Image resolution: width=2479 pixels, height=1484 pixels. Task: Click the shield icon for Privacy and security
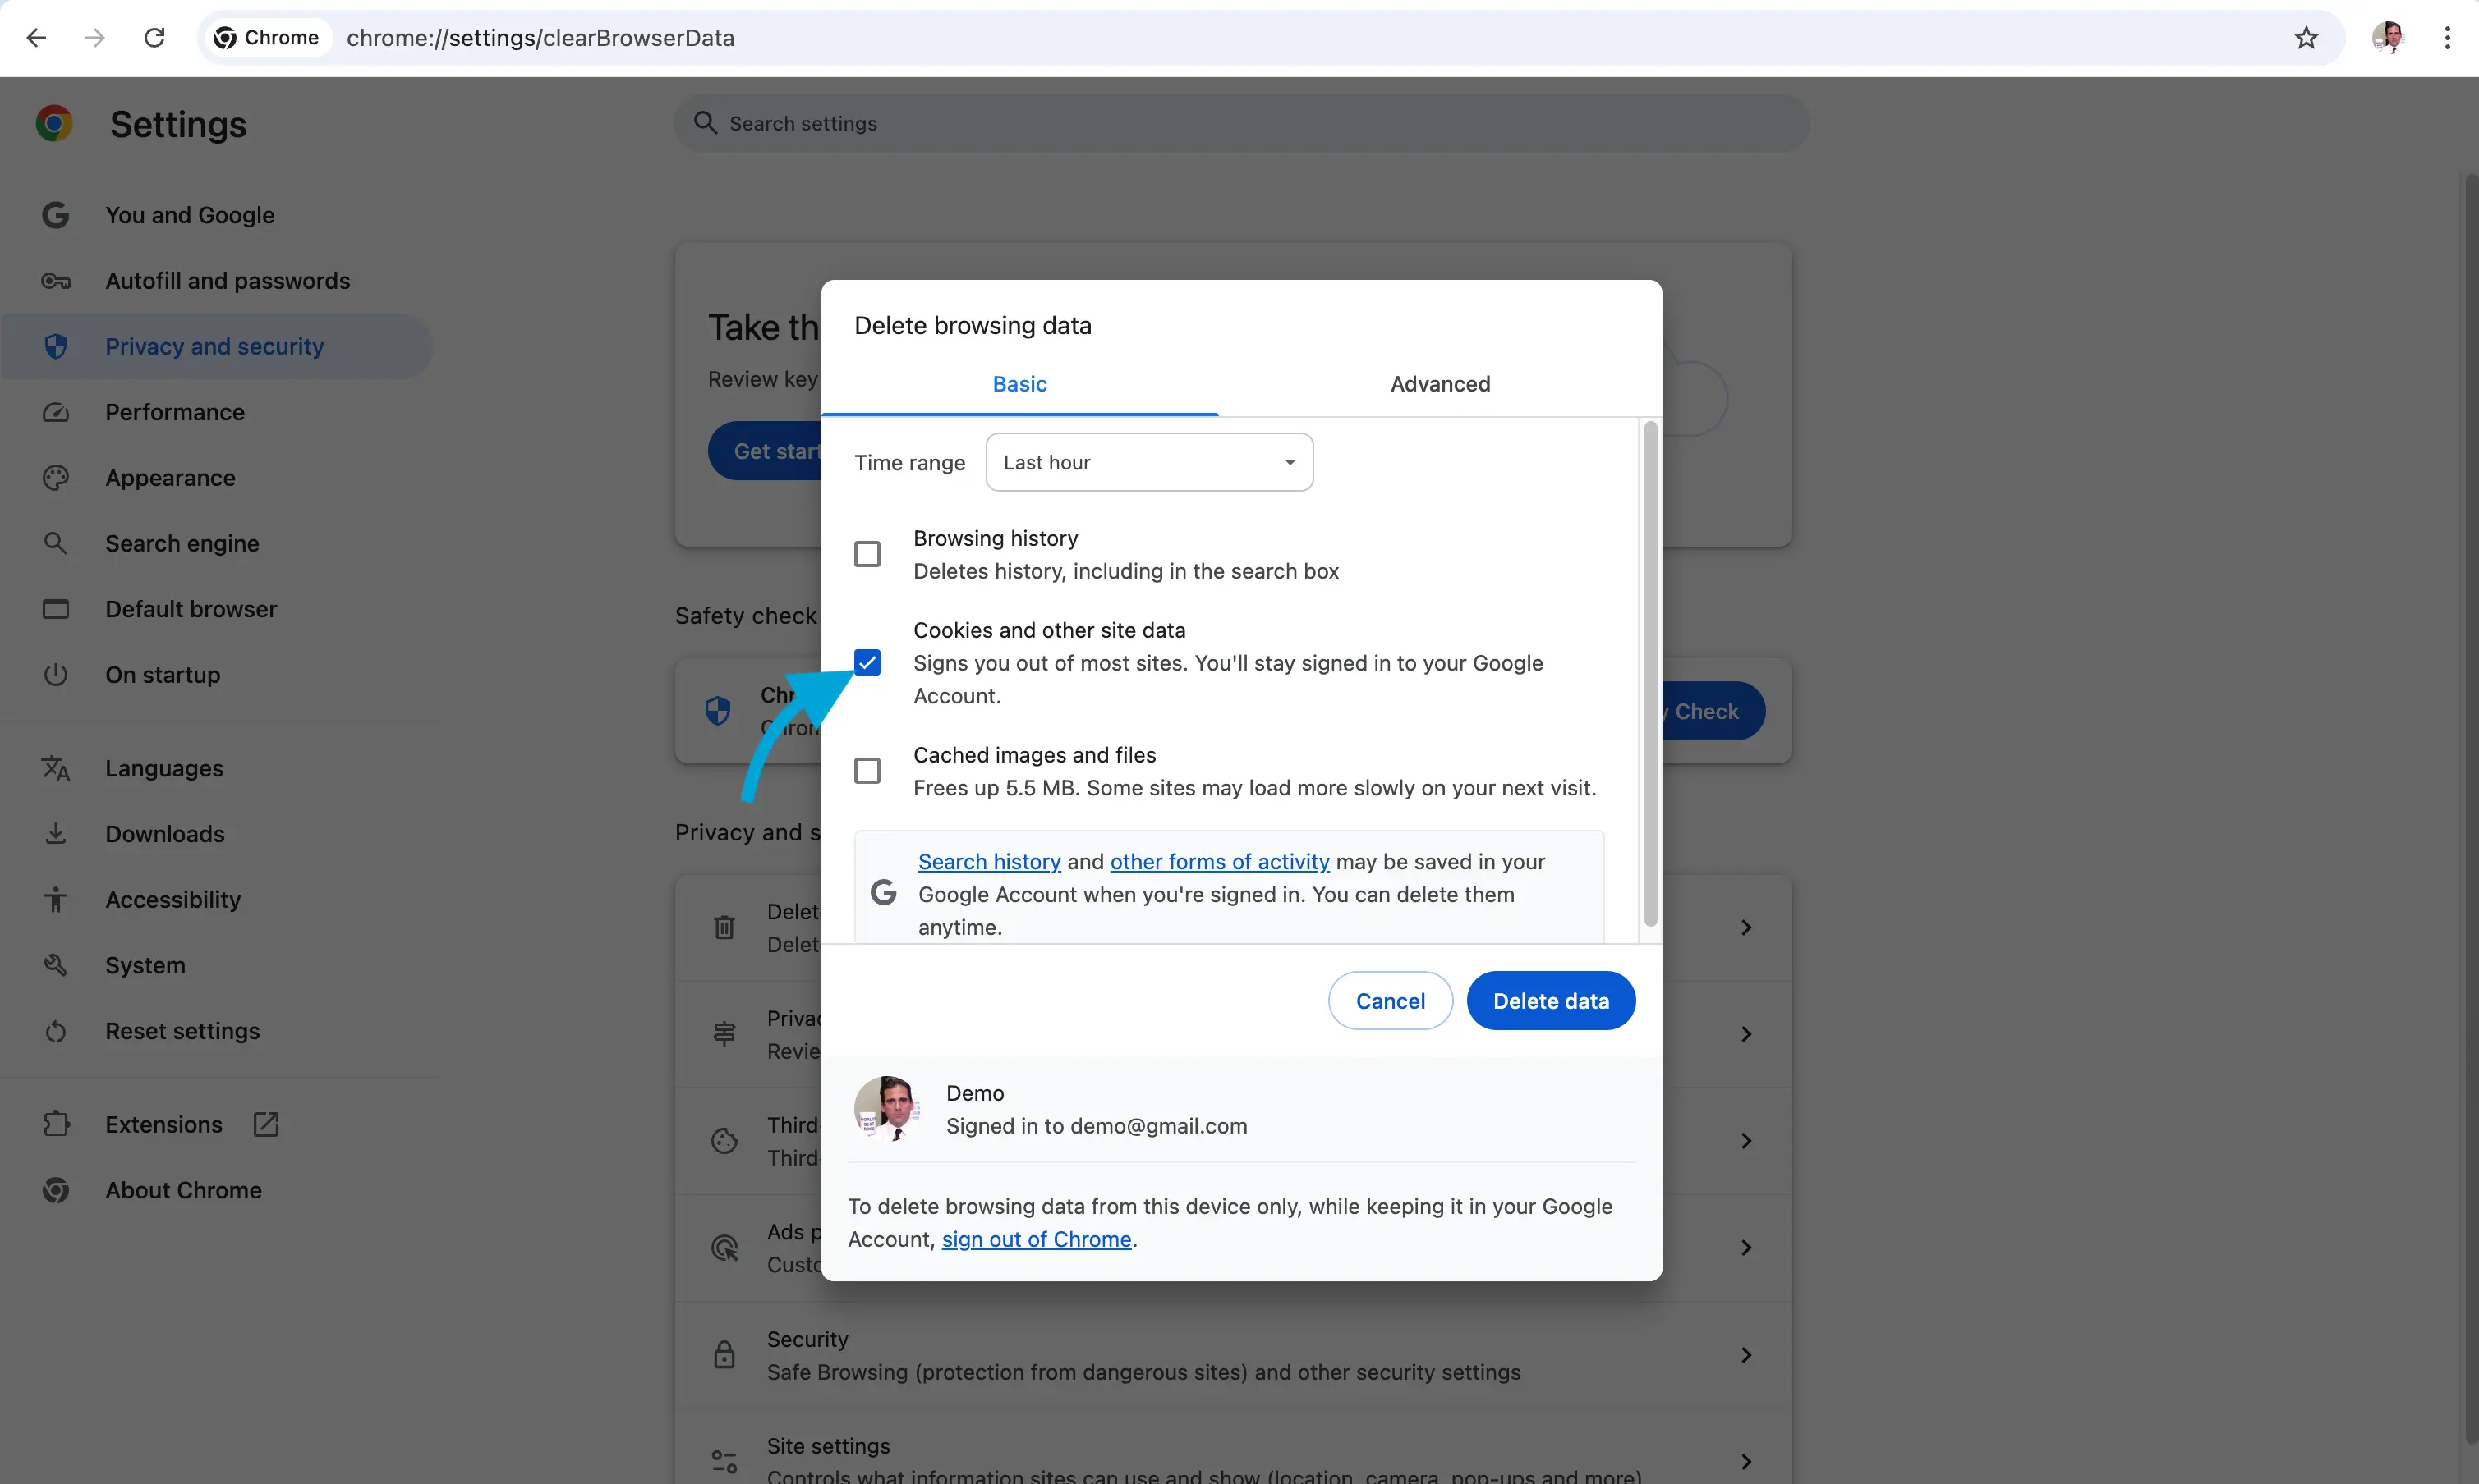[x=56, y=346]
